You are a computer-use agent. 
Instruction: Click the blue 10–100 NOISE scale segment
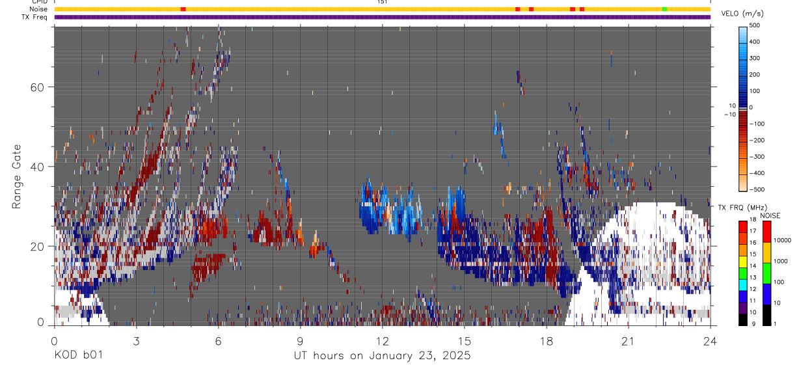coord(767,294)
